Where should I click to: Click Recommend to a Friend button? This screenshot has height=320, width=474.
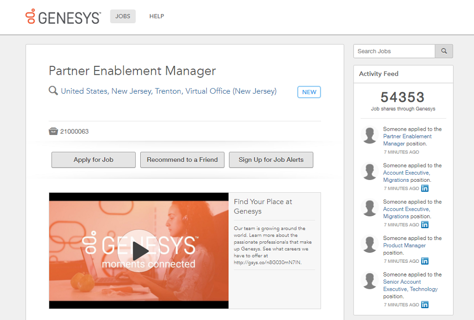182,160
